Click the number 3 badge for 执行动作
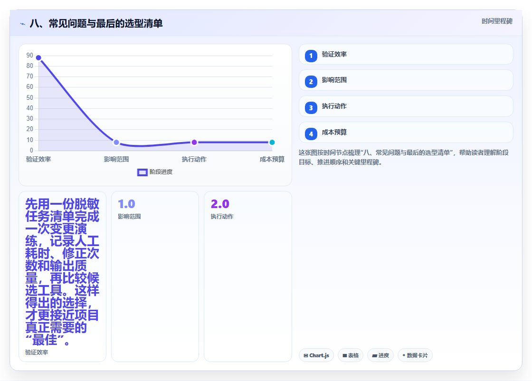Image resolution: width=532 pixels, height=381 pixels. [311, 108]
